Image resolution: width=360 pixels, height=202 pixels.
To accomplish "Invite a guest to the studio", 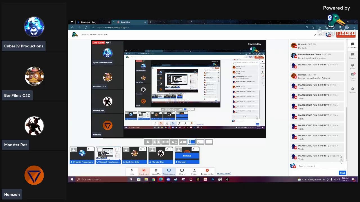I will 194,172.
